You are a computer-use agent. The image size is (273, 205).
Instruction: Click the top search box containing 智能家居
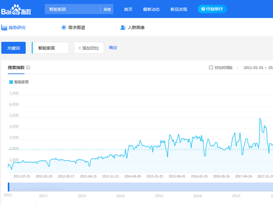point(73,9)
